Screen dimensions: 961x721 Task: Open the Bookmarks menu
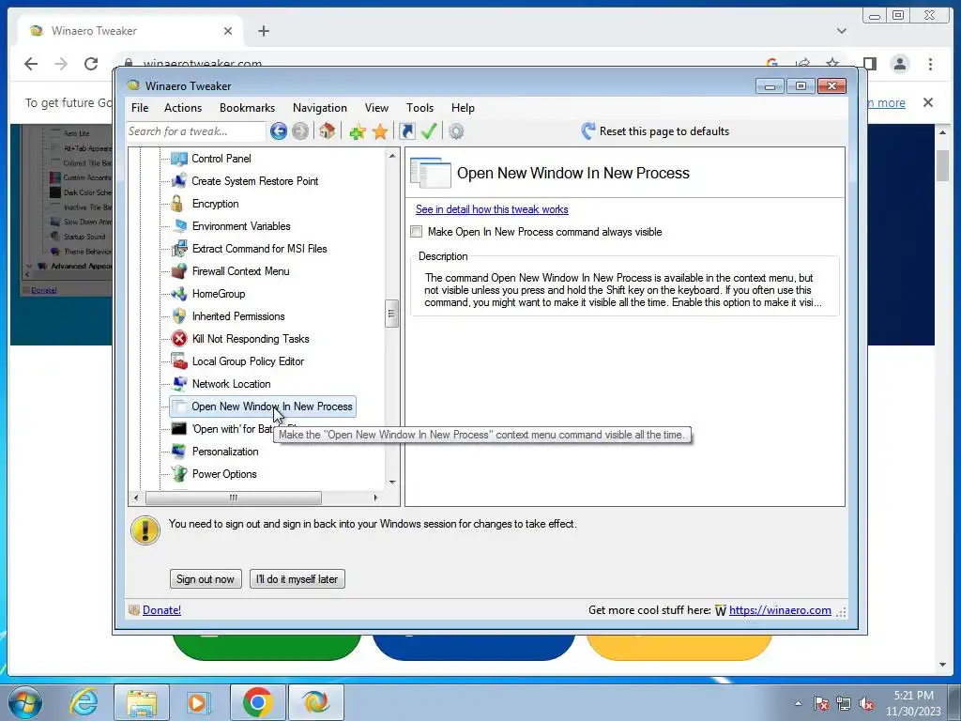tap(247, 108)
